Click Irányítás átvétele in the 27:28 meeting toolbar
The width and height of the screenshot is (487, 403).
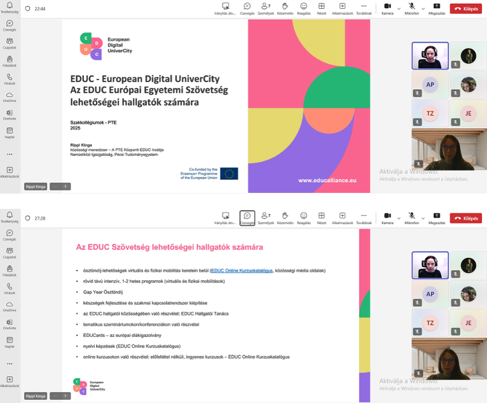point(225,218)
